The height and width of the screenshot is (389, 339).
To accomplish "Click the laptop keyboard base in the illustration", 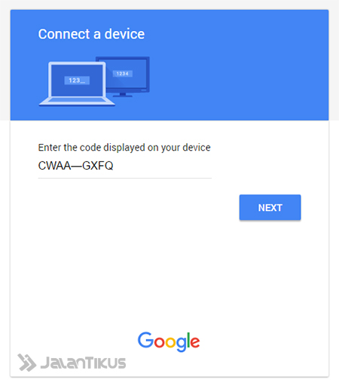I will click(x=77, y=102).
